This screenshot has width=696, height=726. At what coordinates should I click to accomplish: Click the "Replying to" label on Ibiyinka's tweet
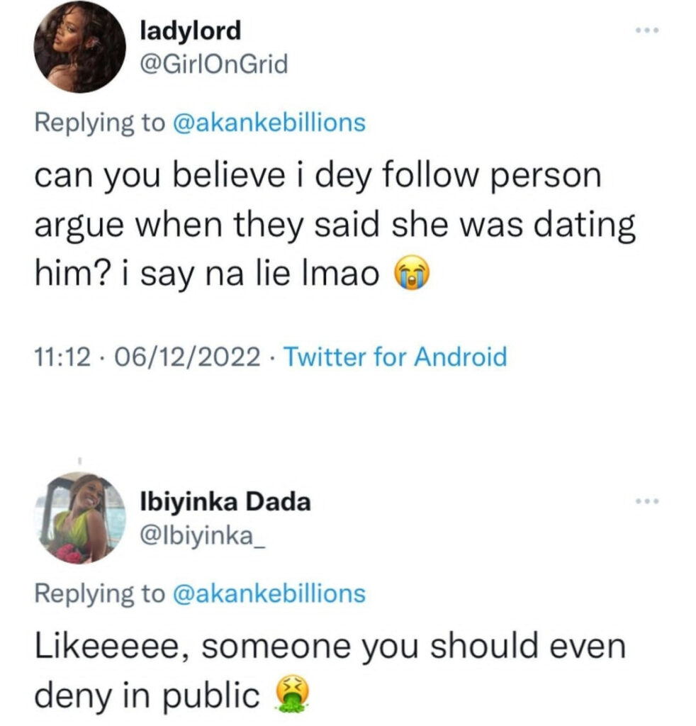(x=99, y=593)
